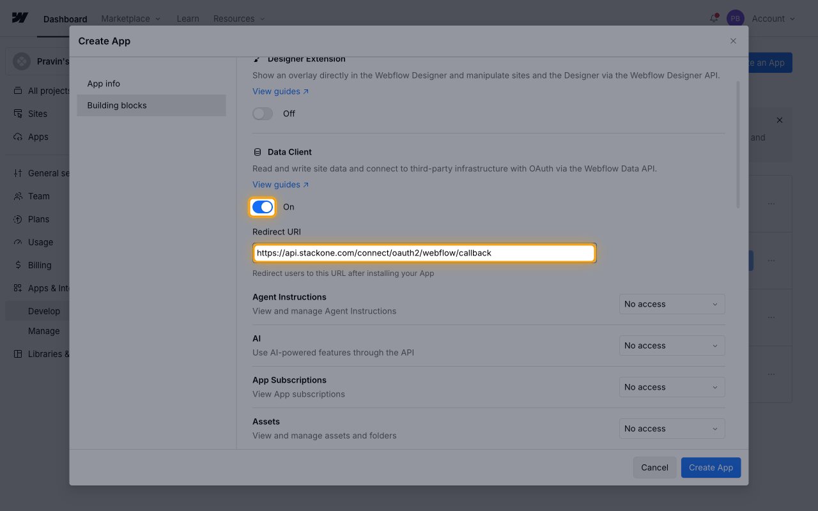Click the last app row's more options
The height and width of the screenshot is (511, 818).
(x=771, y=374)
